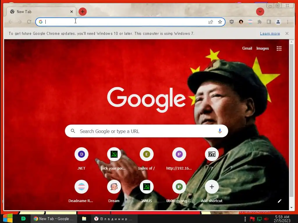Open the Dream shortcut
The image size is (298, 223).
point(114,192)
